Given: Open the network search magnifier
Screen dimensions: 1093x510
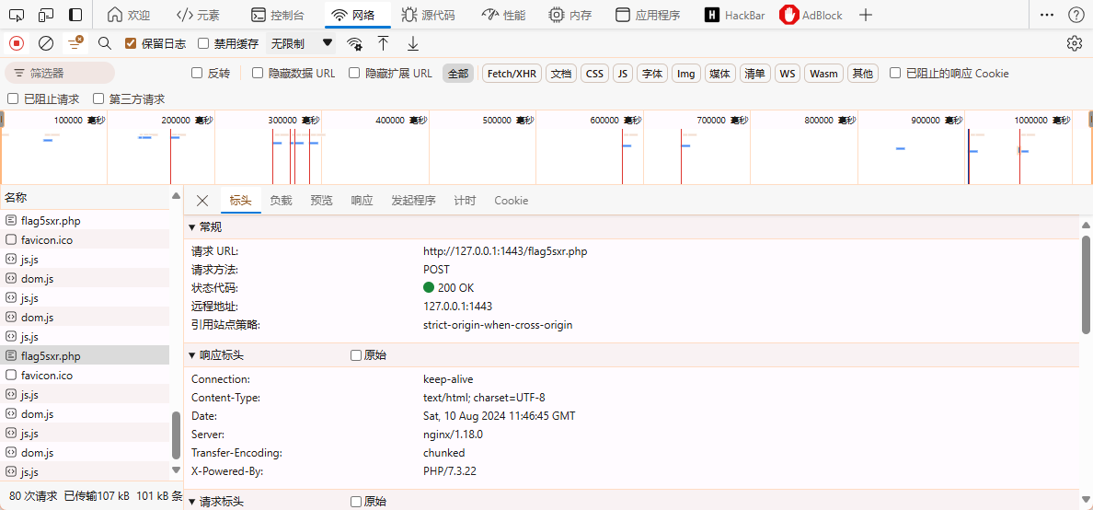Looking at the screenshot, I should pyautogui.click(x=105, y=43).
